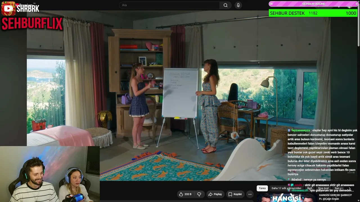Save the video with Kaydet

(235, 194)
